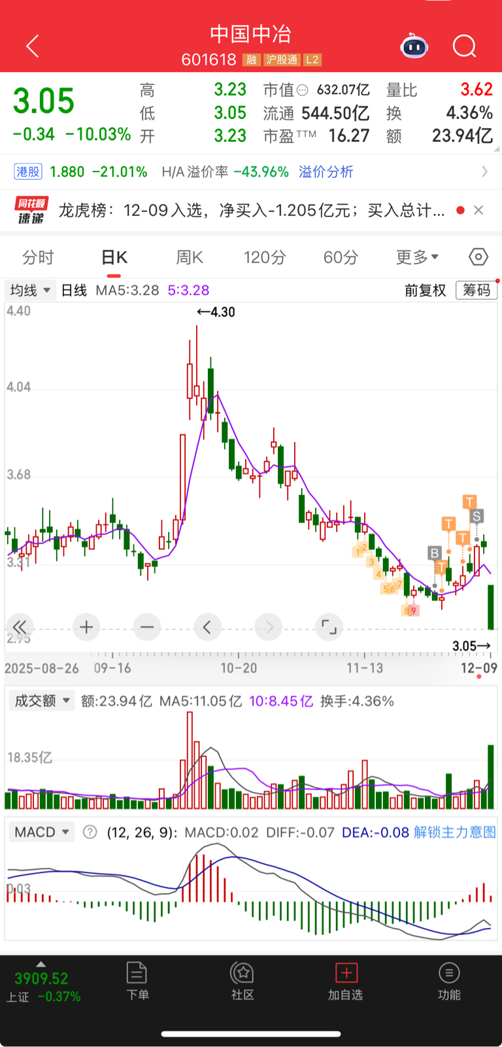Move chart right with the arrow button
502x1047 pixels.
(x=269, y=628)
